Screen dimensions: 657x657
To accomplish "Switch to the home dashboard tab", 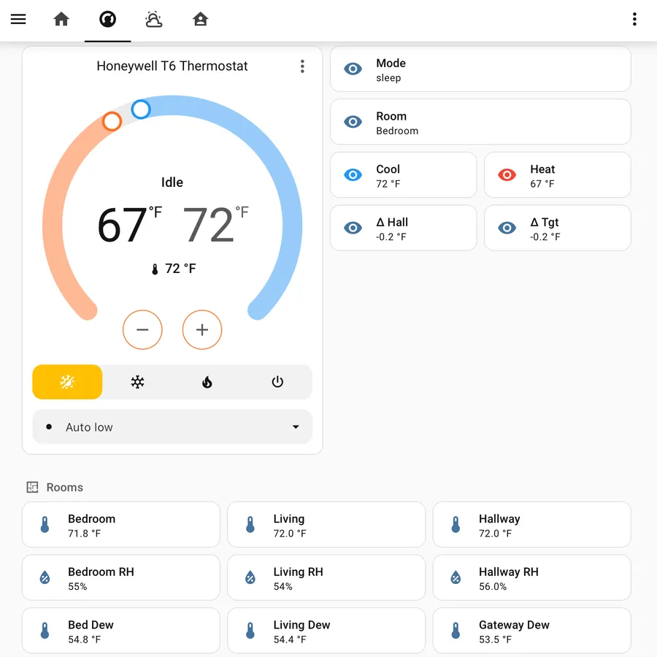I will [x=61, y=19].
